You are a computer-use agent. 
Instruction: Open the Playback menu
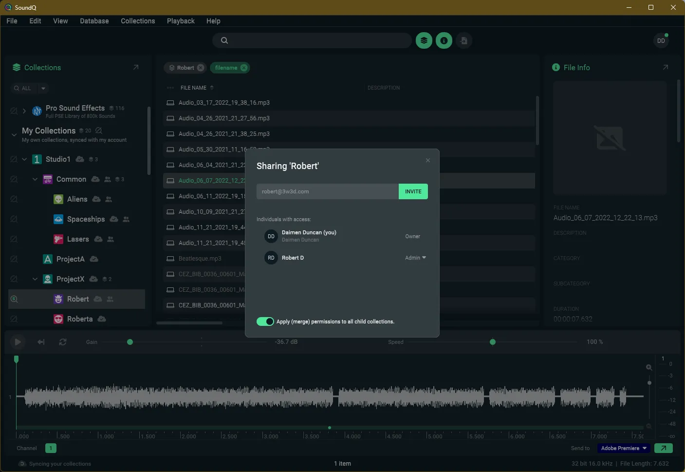point(181,21)
